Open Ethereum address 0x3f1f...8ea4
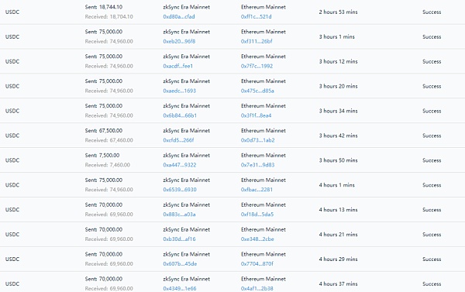 coord(257,115)
